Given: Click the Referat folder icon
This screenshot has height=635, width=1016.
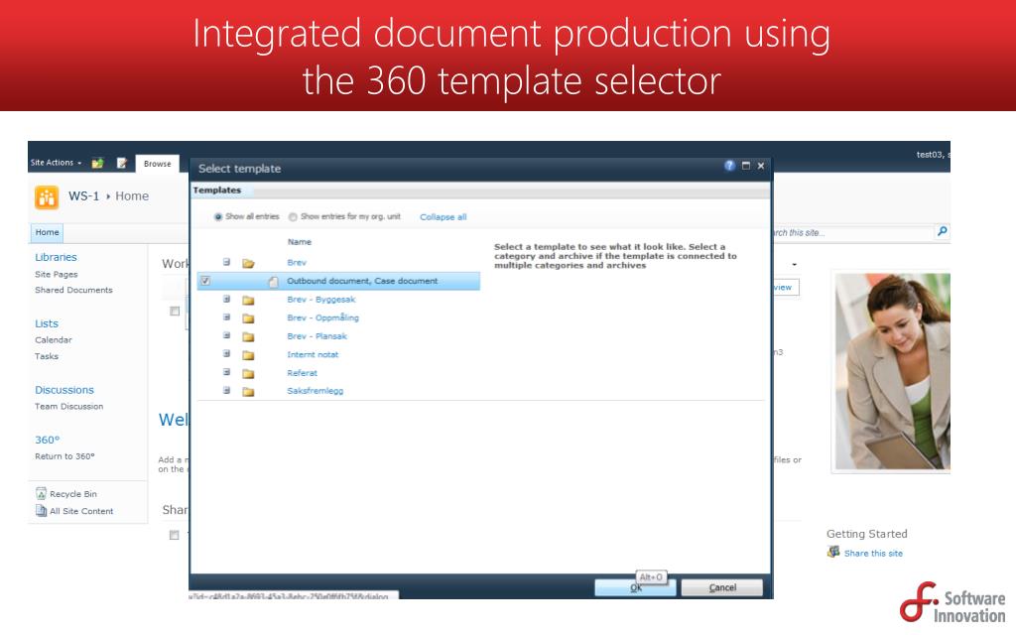Looking at the screenshot, I should point(248,373).
